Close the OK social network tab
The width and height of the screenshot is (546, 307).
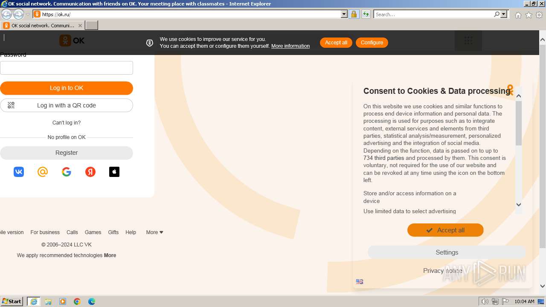pos(80,26)
